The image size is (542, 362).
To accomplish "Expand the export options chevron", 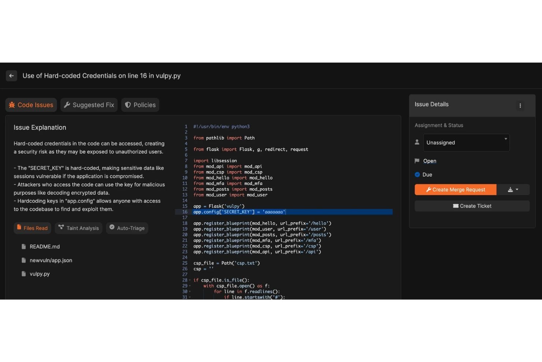I will coord(517,190).
